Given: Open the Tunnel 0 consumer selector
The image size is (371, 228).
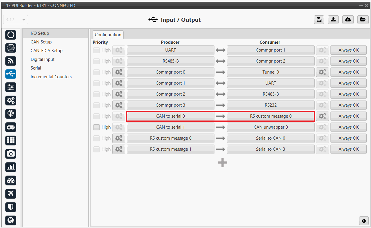Looking at the screenshot, I should coord(270,72).
